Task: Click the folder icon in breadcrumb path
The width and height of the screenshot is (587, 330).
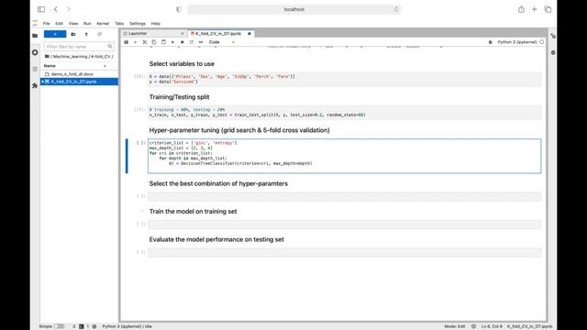Action: [x=47, y=57]
